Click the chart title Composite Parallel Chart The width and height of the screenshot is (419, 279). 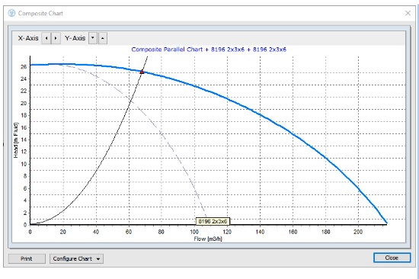[x=209, y=50]
